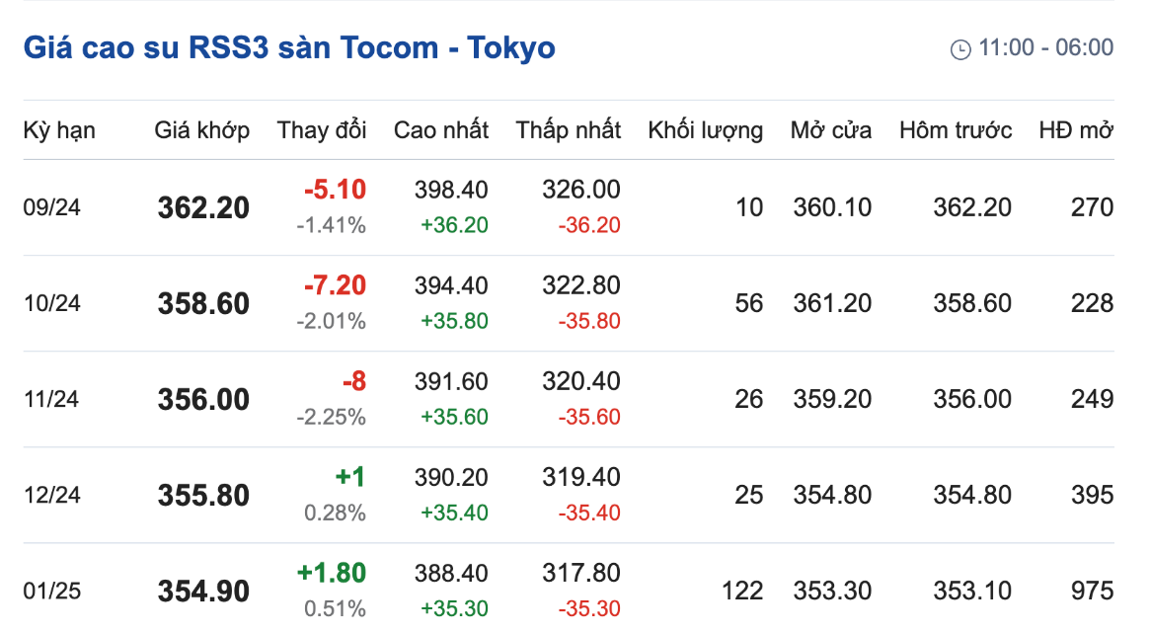This screenshot has height=634, width=1150.
Task: Select the 11/24 contract term
Action: click(51, 399)
